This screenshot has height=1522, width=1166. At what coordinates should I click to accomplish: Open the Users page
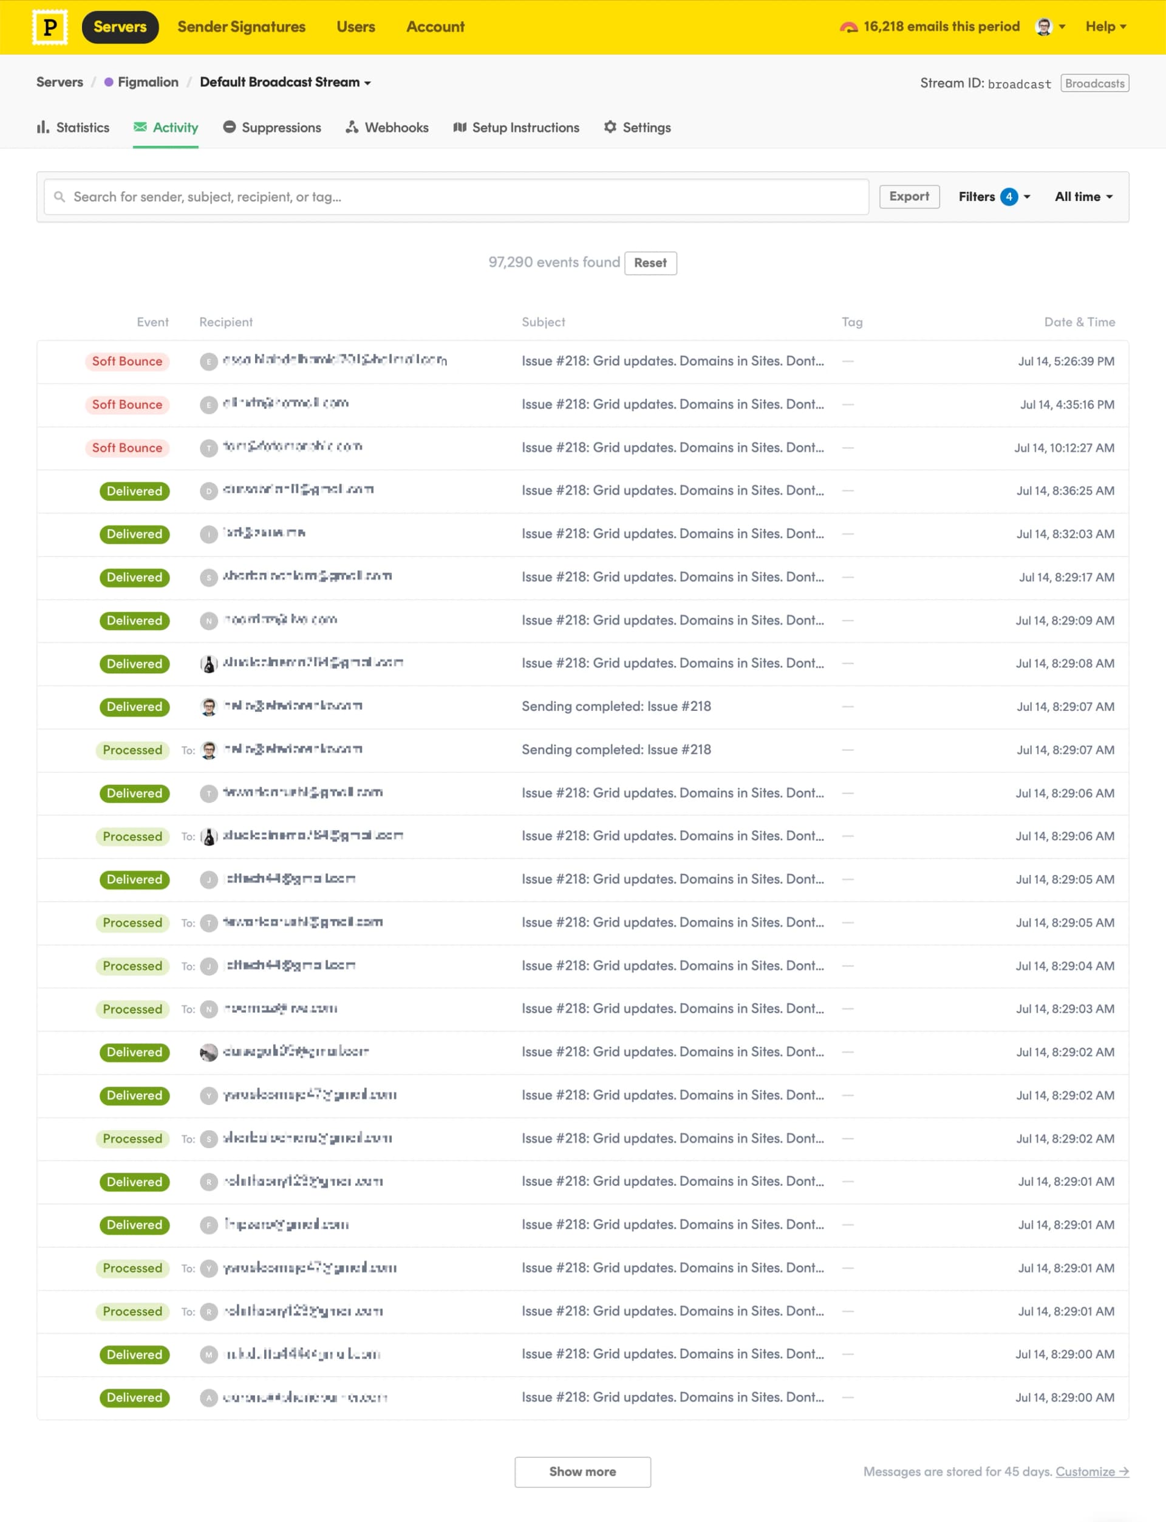click(355, 27)
